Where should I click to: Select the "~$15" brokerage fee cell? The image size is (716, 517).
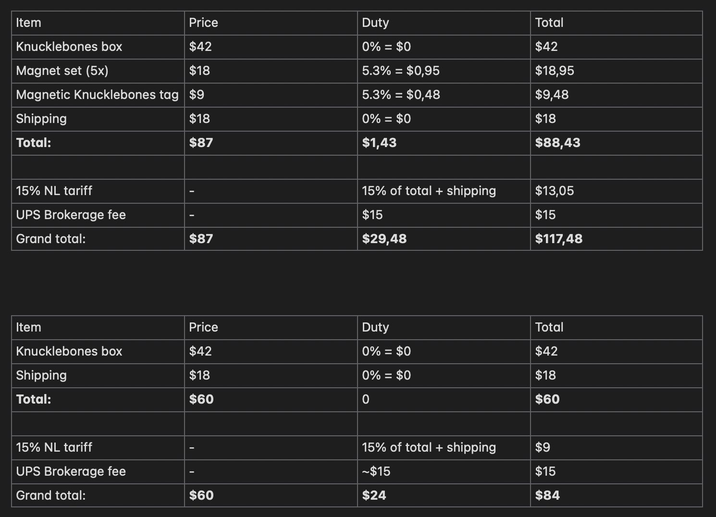click(376, 471)
